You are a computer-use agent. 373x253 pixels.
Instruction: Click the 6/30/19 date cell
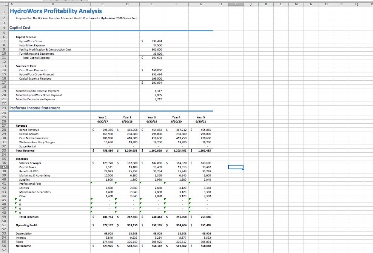pos(151,121)
